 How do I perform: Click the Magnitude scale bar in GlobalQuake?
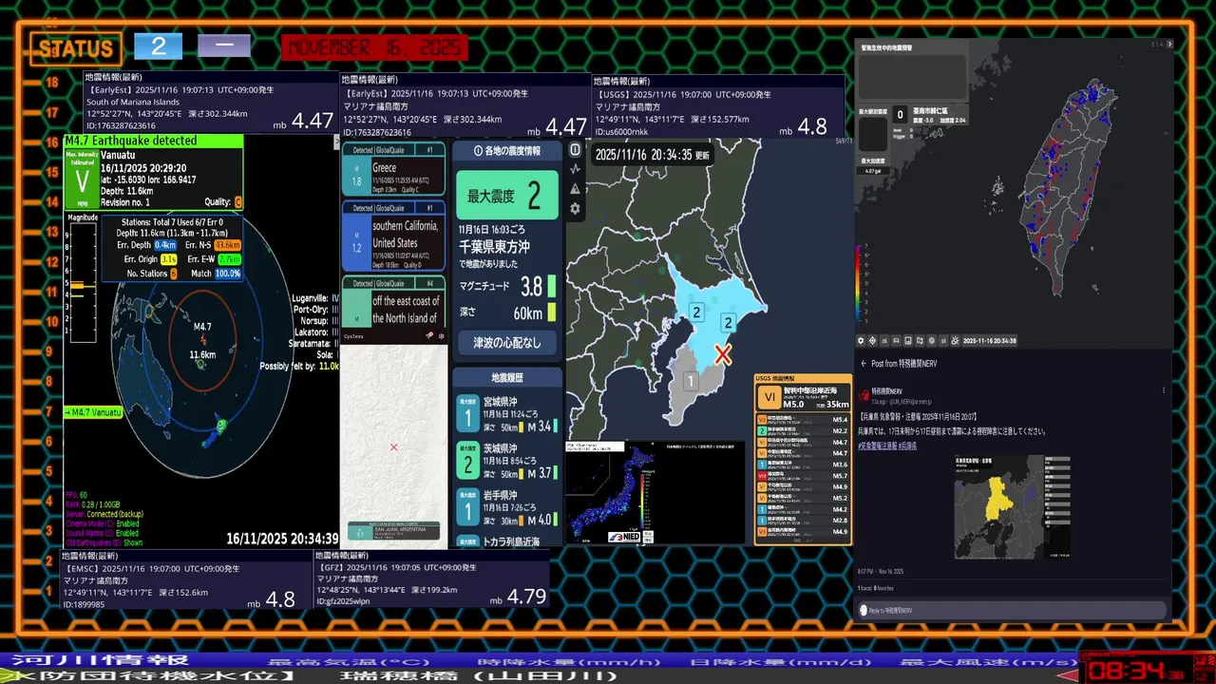82,282
